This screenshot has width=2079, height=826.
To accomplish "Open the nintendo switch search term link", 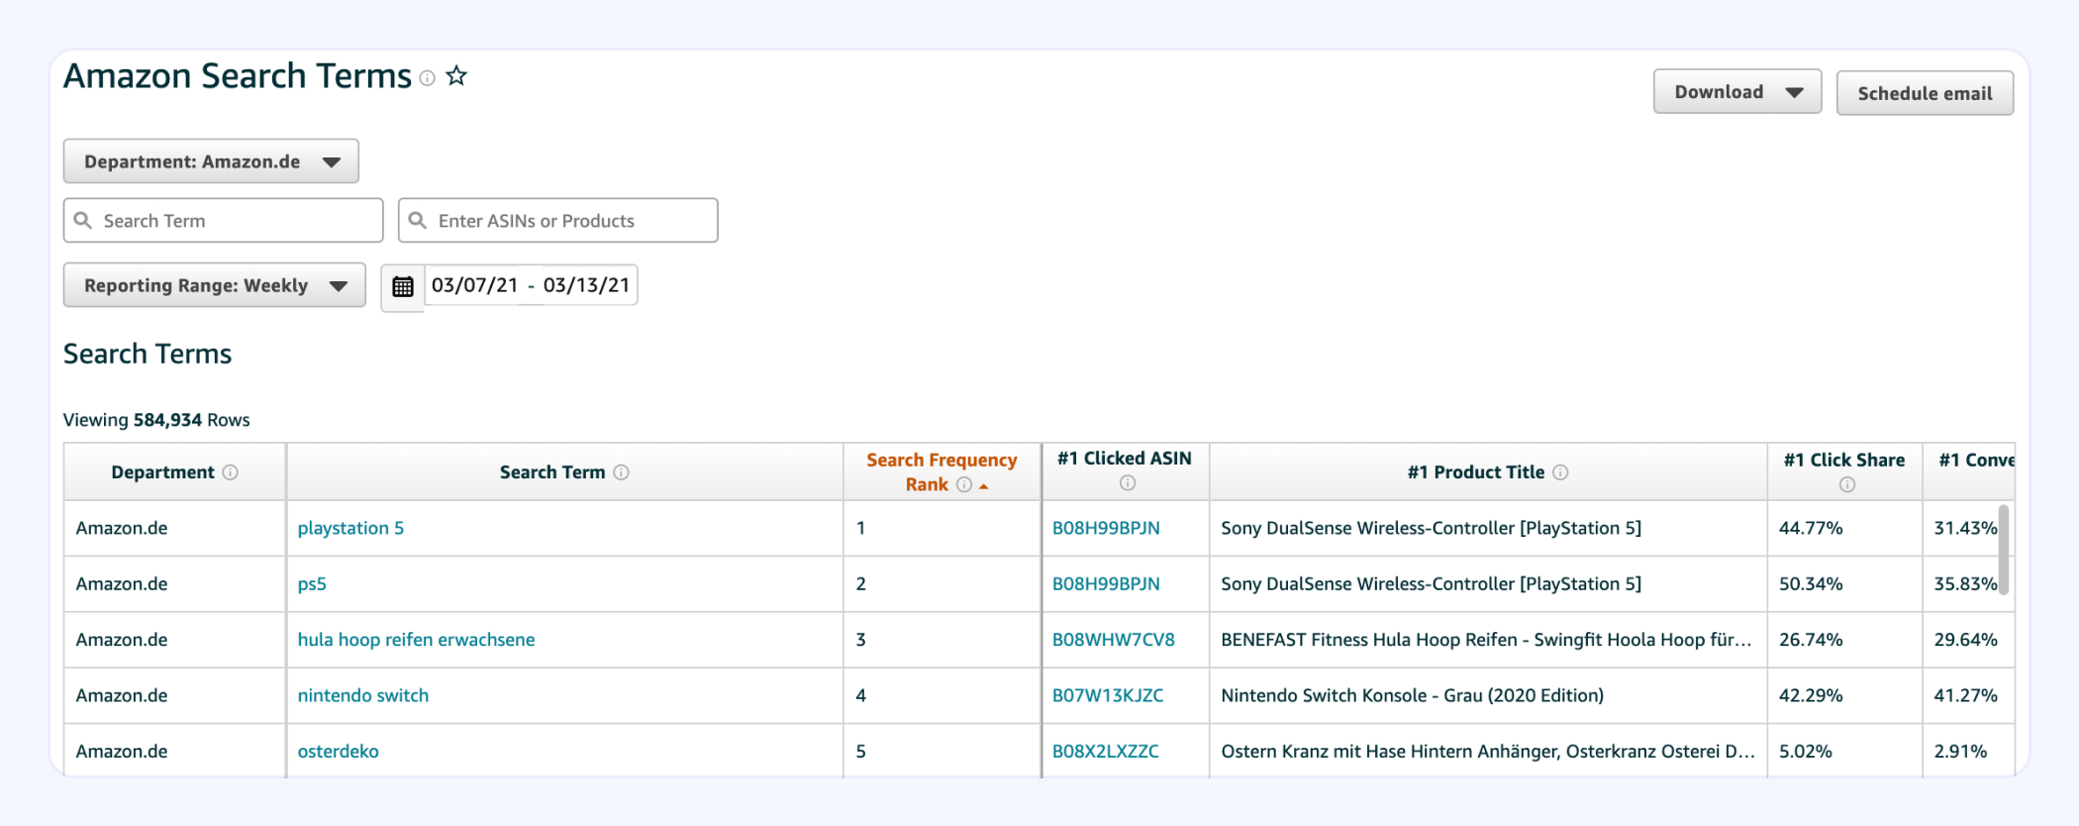I will coord(363,695).
